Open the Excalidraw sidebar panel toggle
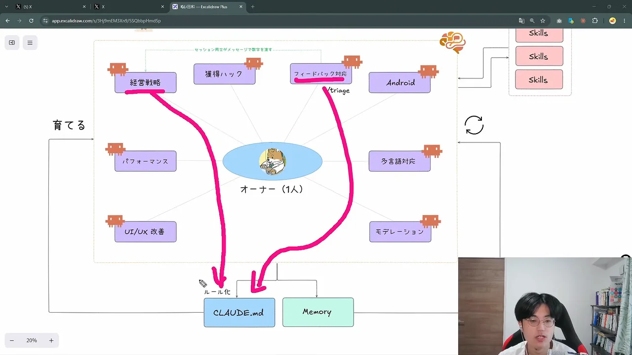 12,42
